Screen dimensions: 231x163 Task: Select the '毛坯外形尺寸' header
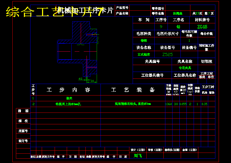(x=168, y=33)
